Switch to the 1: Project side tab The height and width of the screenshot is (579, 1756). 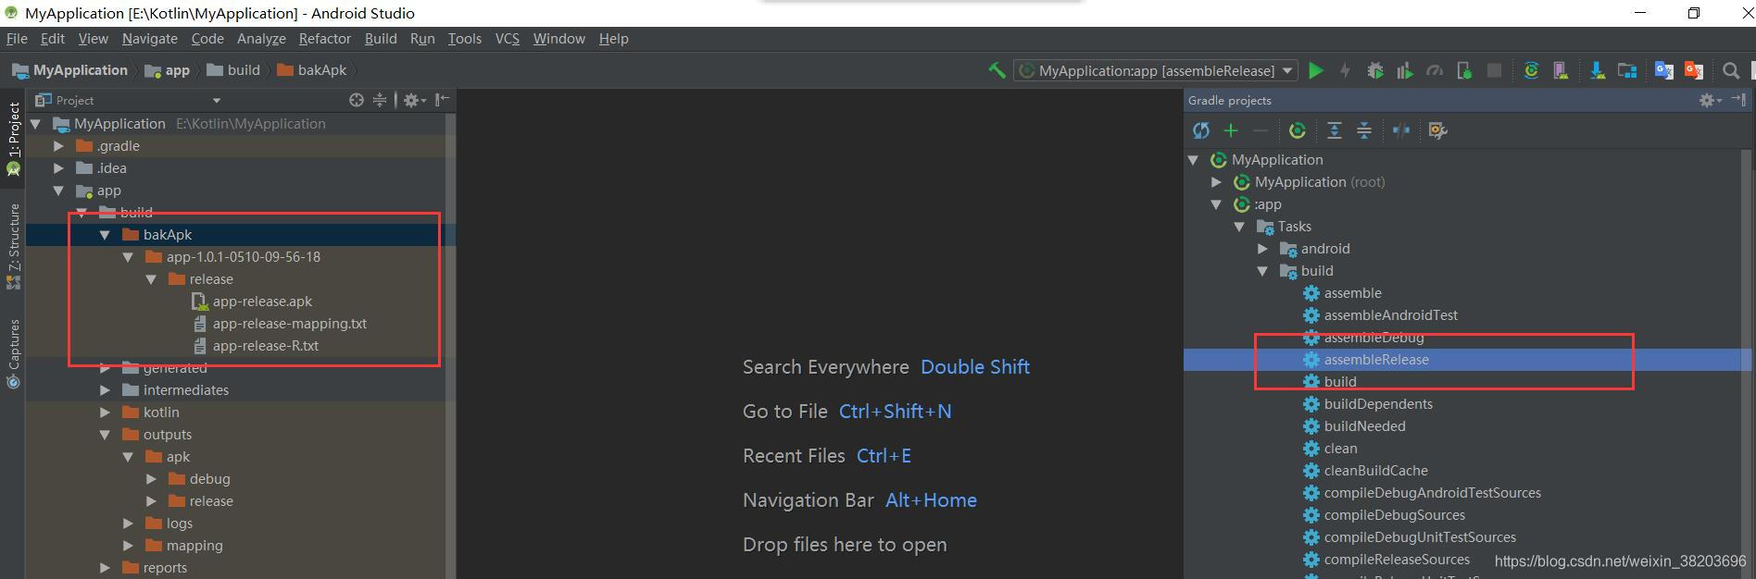click(13, 138)
